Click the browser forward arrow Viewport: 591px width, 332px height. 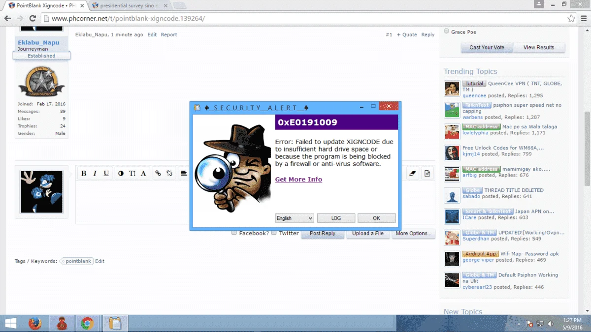(20, 19)
